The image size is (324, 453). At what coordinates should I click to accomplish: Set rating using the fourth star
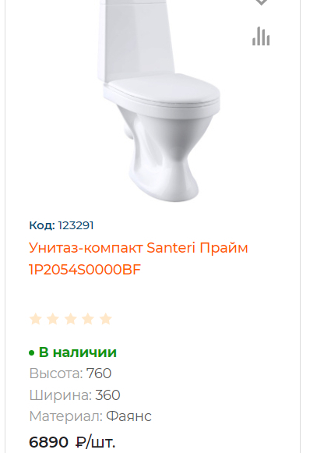pyautogui.click(x=88, y=319)
